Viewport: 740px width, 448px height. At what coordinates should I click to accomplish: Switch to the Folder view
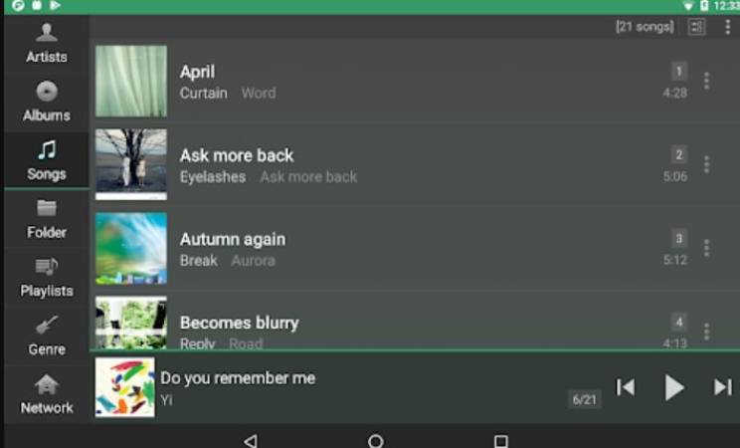[46, 219]
